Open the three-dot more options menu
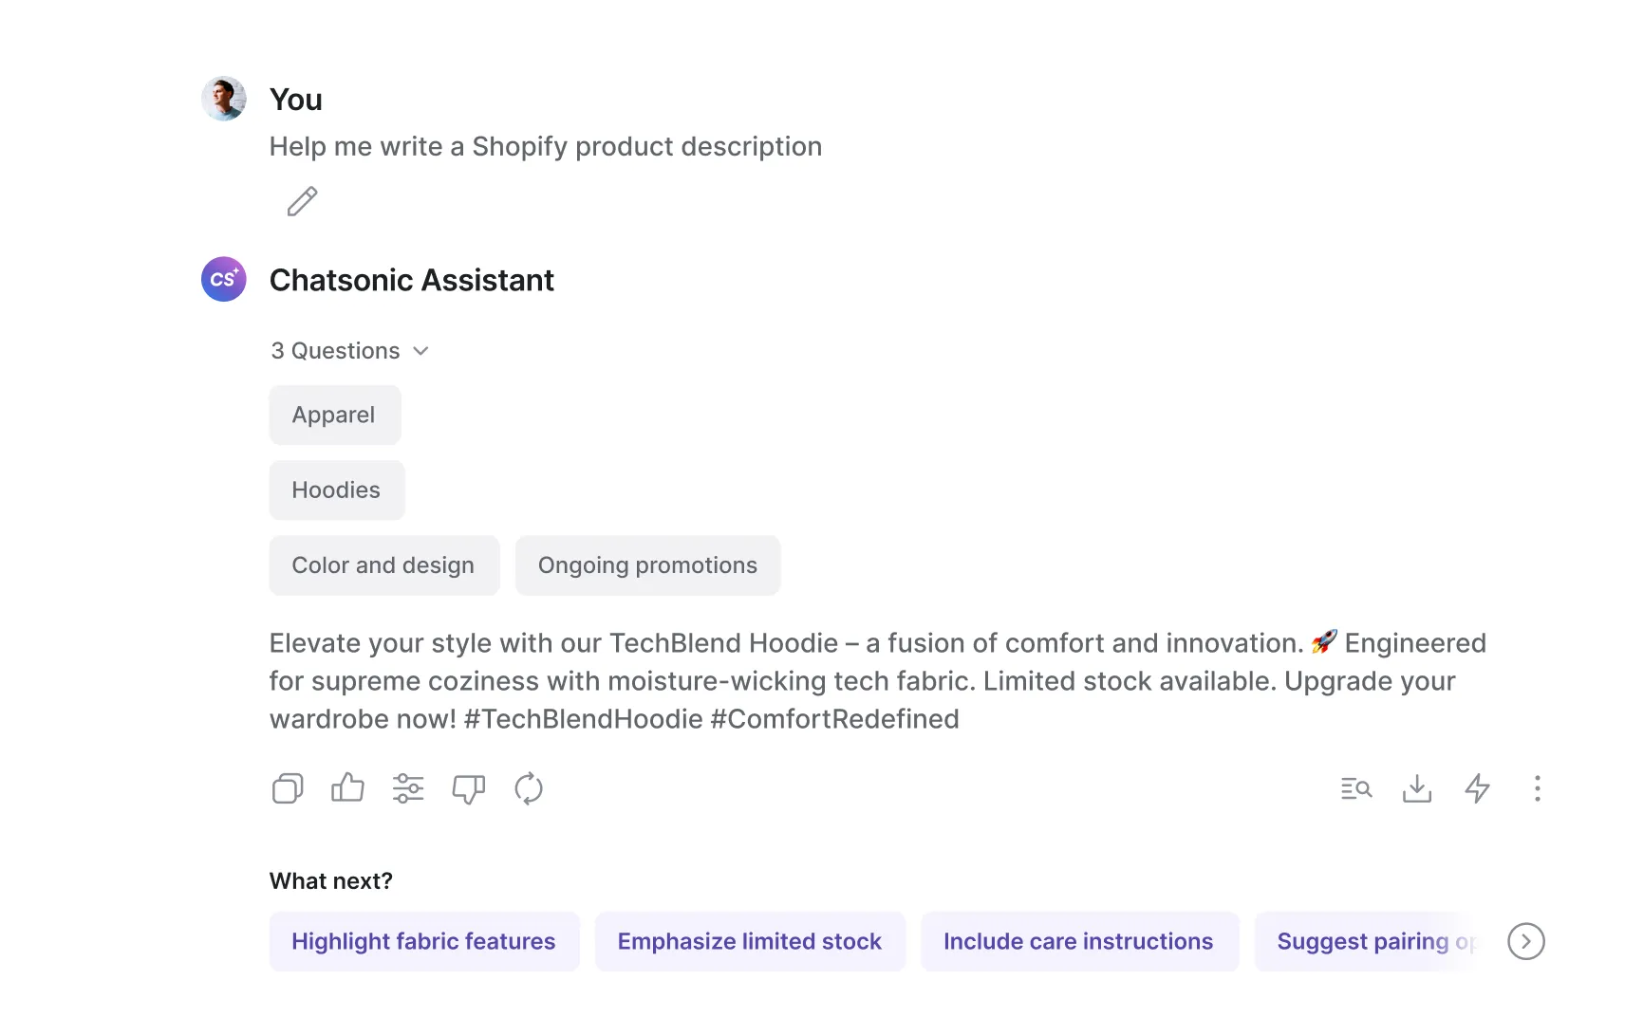 [1538, 788]
